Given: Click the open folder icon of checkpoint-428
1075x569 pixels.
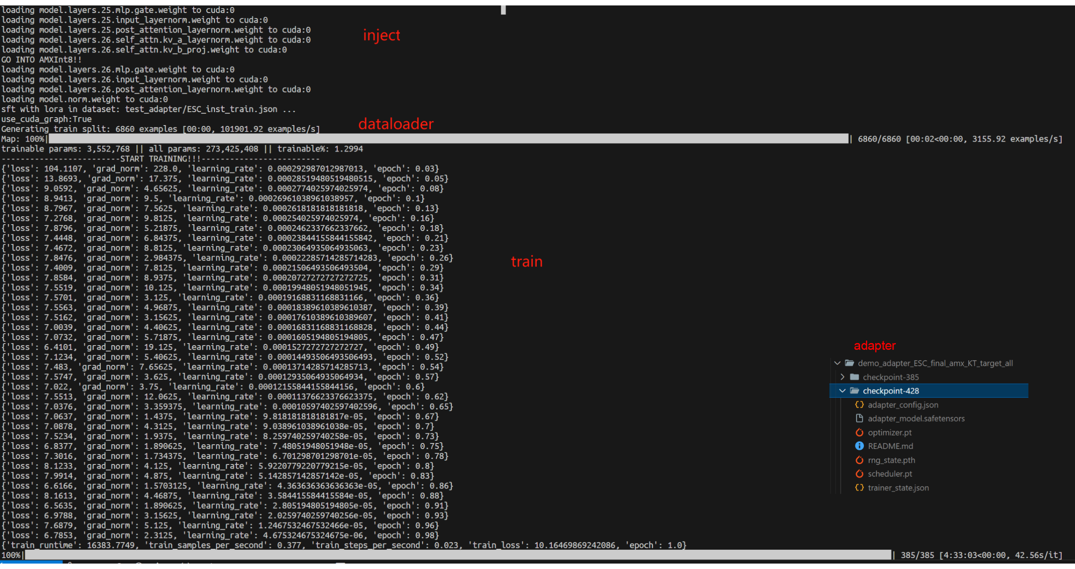Looking at the screenshot, I should 854,391.
